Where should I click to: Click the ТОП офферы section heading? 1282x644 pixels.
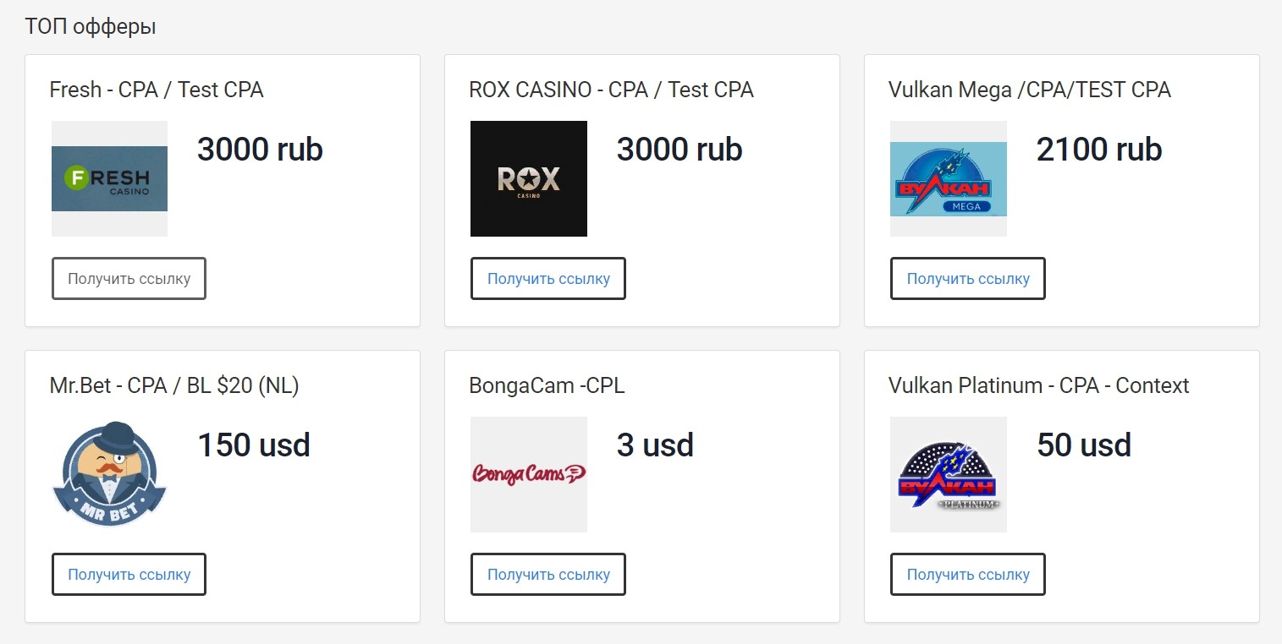(91, 26)
